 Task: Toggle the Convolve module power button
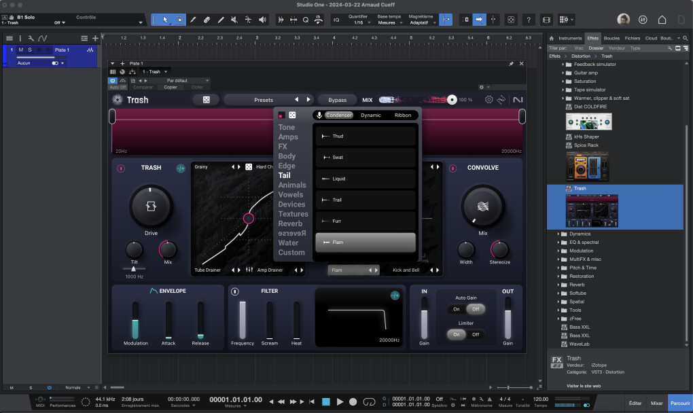click(454, 168)
